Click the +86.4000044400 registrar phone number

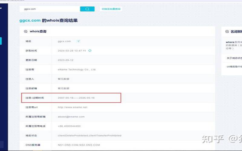(69, 126)
